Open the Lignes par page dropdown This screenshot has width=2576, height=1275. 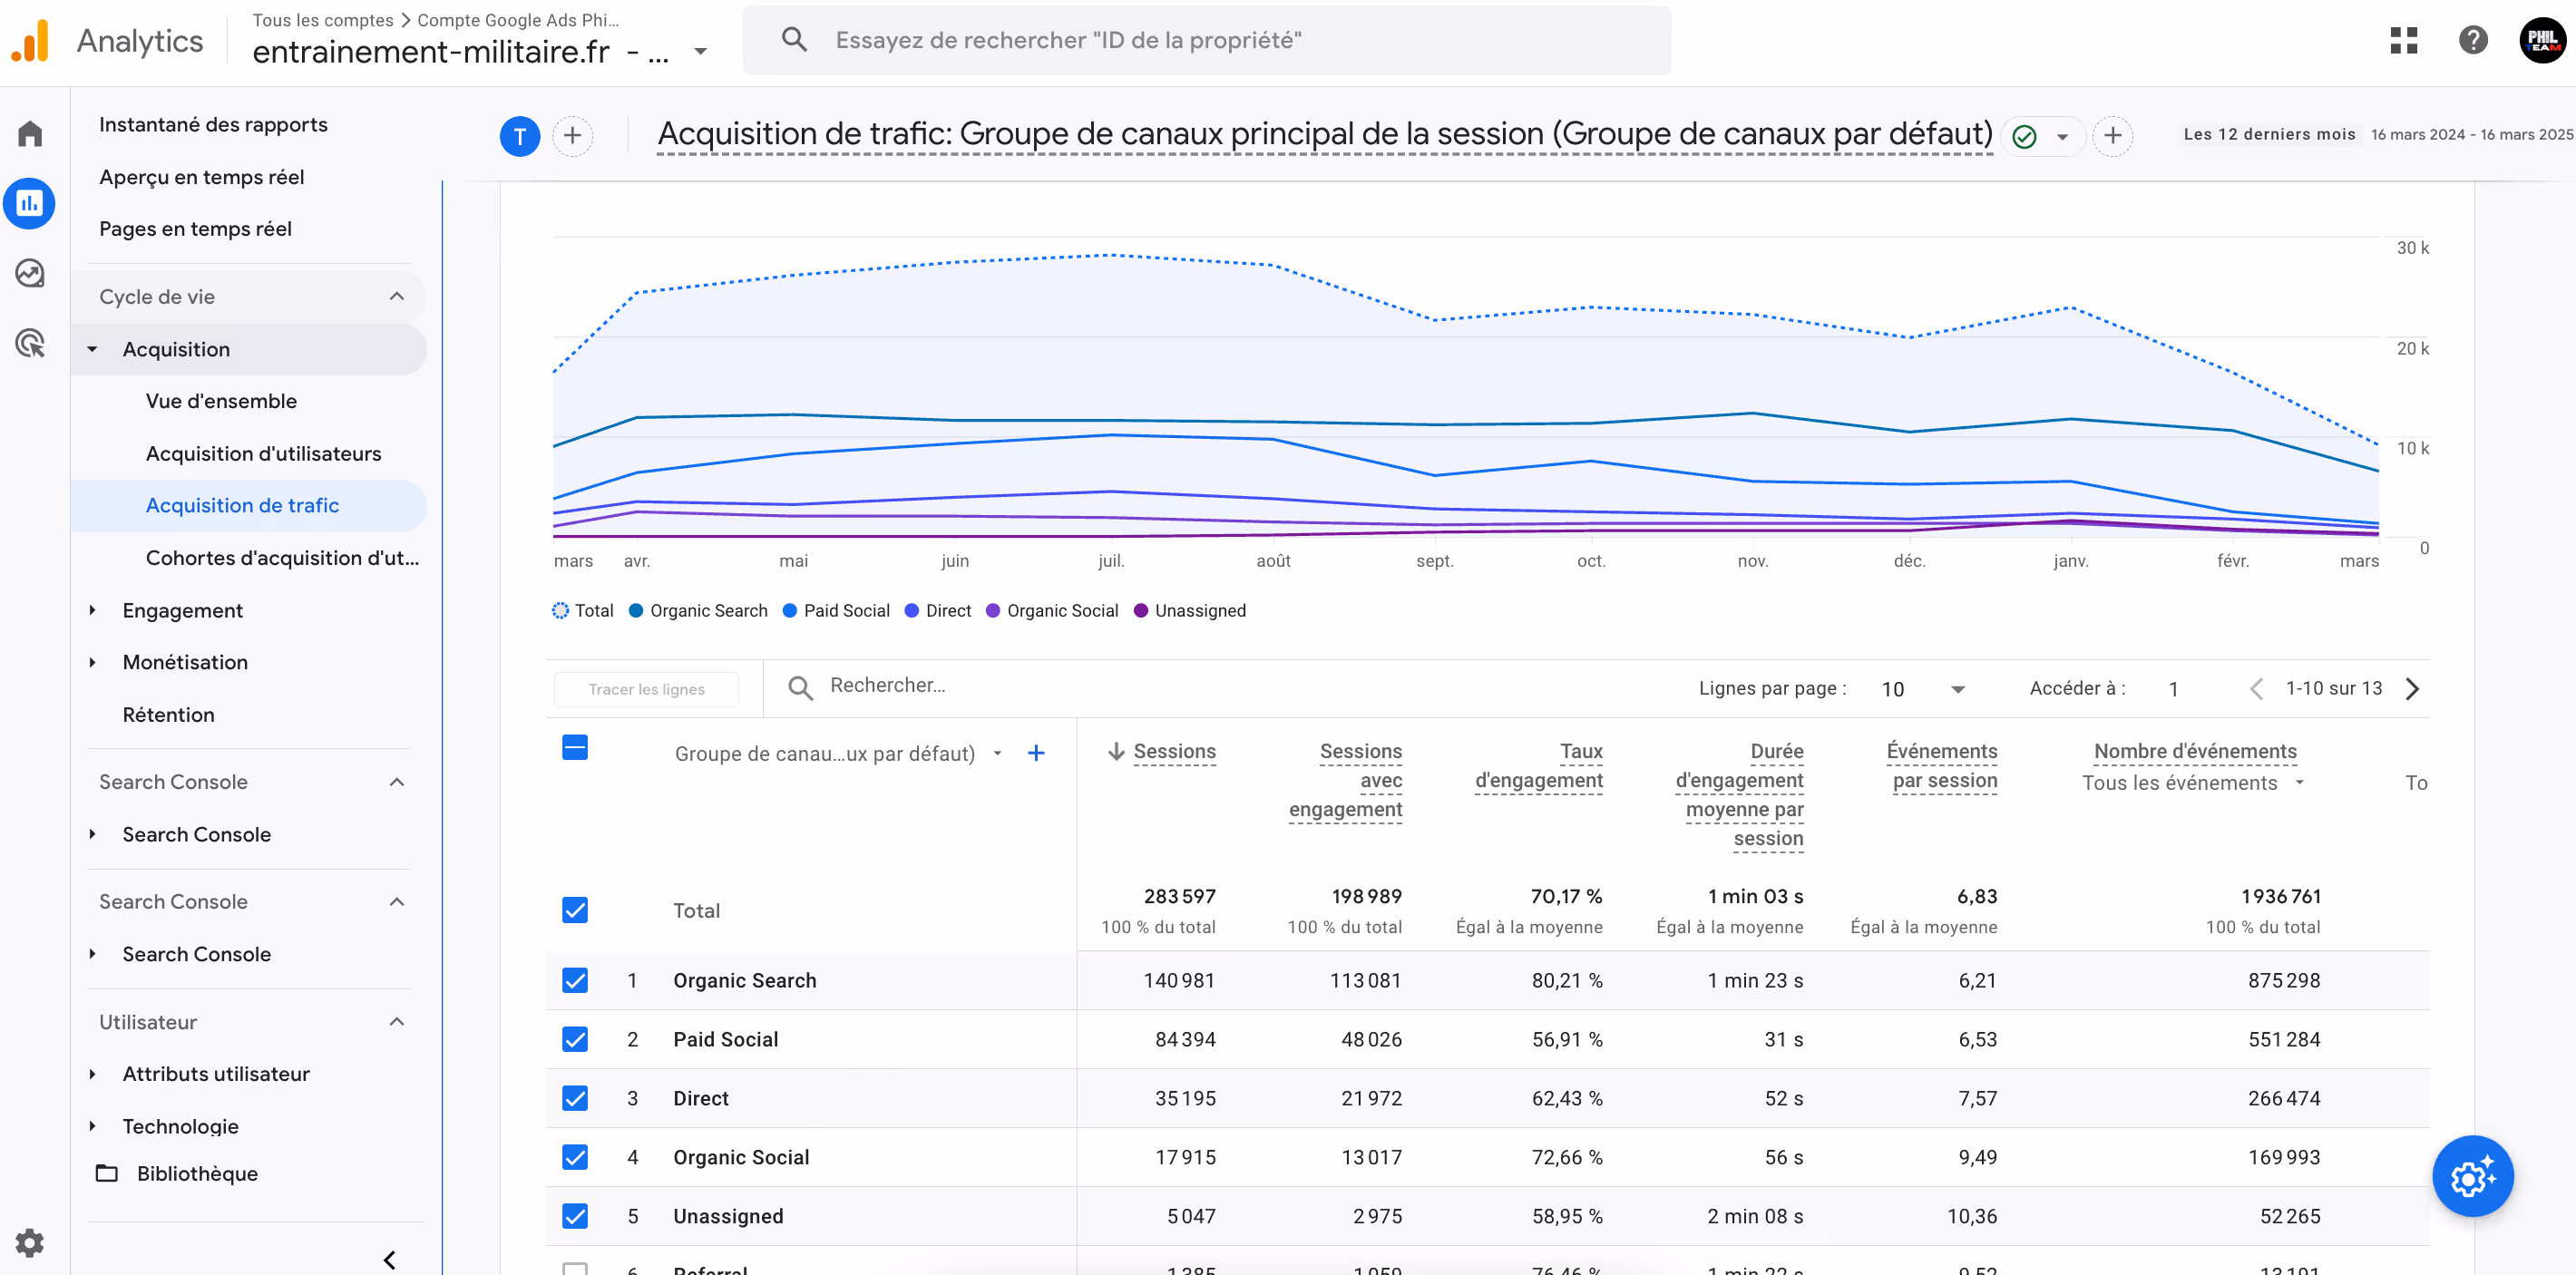tap(1922, 689)
